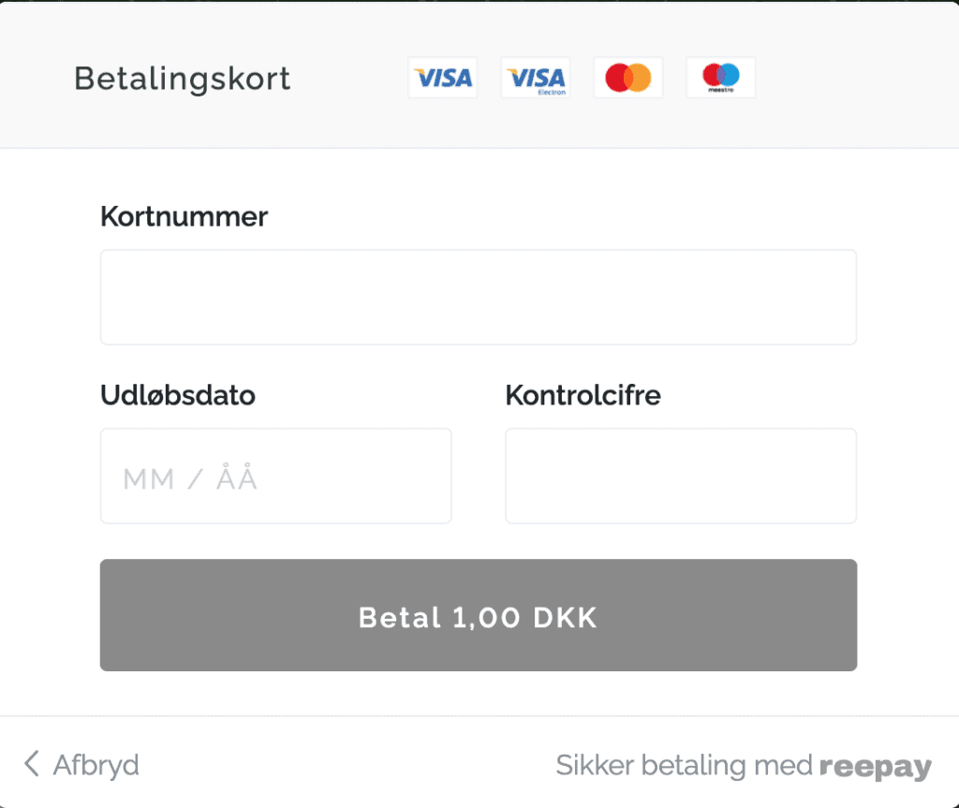Click the Maestro card logo
This screenshot has width=959, height=808.
[x=720, y=78]
